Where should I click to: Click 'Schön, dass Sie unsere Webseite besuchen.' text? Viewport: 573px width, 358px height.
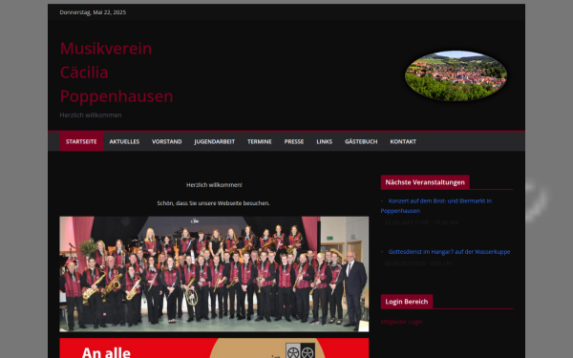213,203
